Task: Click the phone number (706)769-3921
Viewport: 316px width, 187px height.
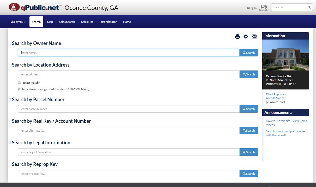Action: (x=276, y=102)
